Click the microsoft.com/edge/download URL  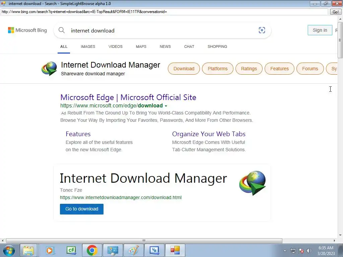click(112, 105)
